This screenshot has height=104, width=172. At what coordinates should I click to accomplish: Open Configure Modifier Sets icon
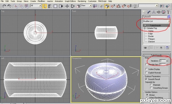coord(167,48)
